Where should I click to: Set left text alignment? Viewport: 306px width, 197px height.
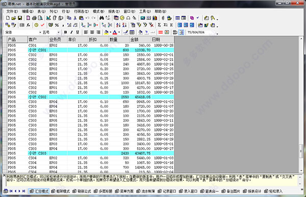(86, 32)
